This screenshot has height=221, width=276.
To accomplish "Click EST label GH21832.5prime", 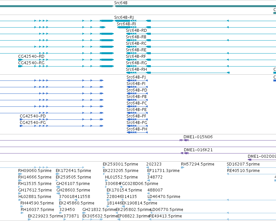I will point(99,210).
